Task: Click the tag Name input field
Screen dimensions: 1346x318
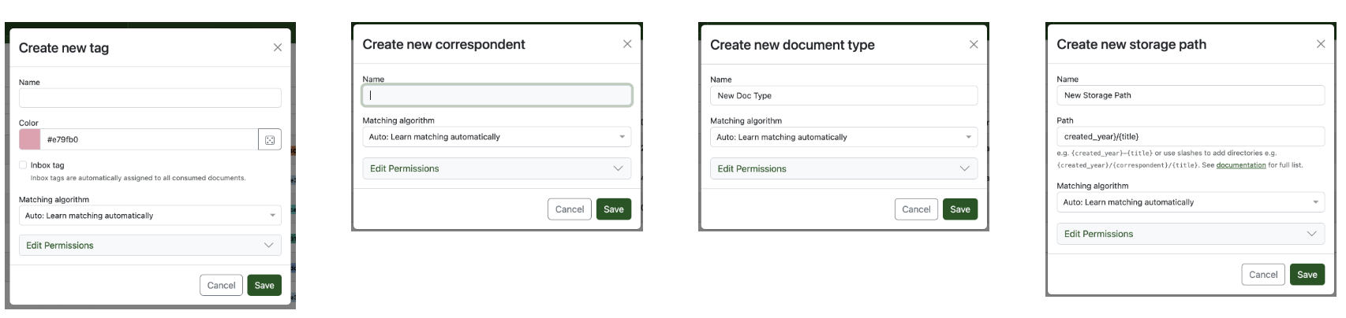Action: 150,98
